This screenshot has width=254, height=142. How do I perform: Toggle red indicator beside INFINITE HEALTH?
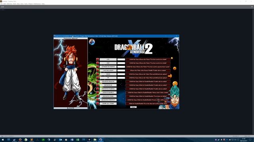pos(98,82)
